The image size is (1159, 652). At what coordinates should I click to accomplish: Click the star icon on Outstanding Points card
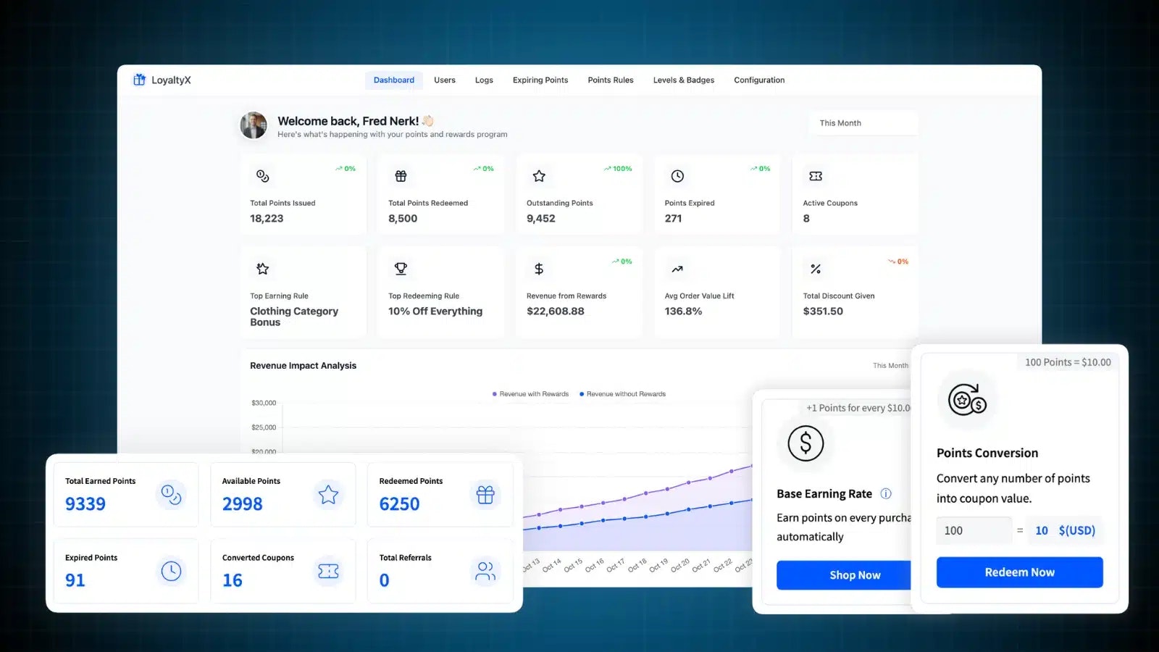click(538, 175)
